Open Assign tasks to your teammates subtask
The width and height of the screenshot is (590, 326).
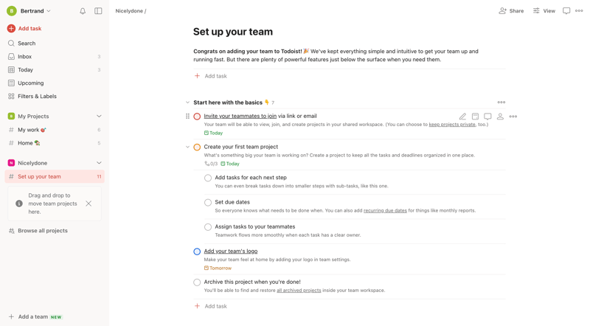(254, 226)
